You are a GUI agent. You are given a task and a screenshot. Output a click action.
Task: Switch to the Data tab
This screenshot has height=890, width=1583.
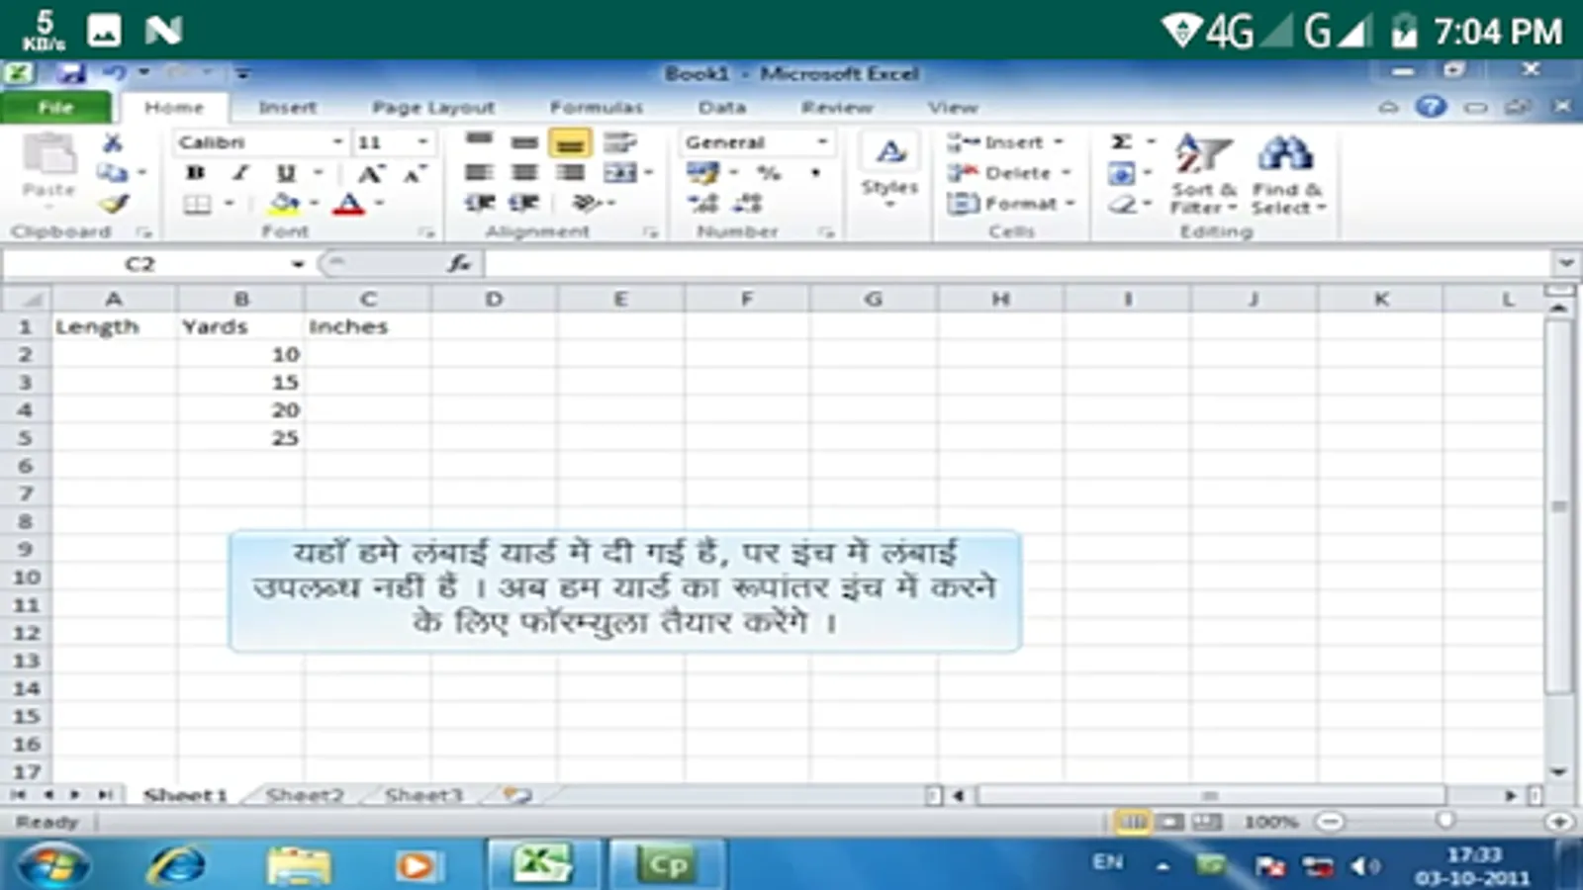point(722,107)
